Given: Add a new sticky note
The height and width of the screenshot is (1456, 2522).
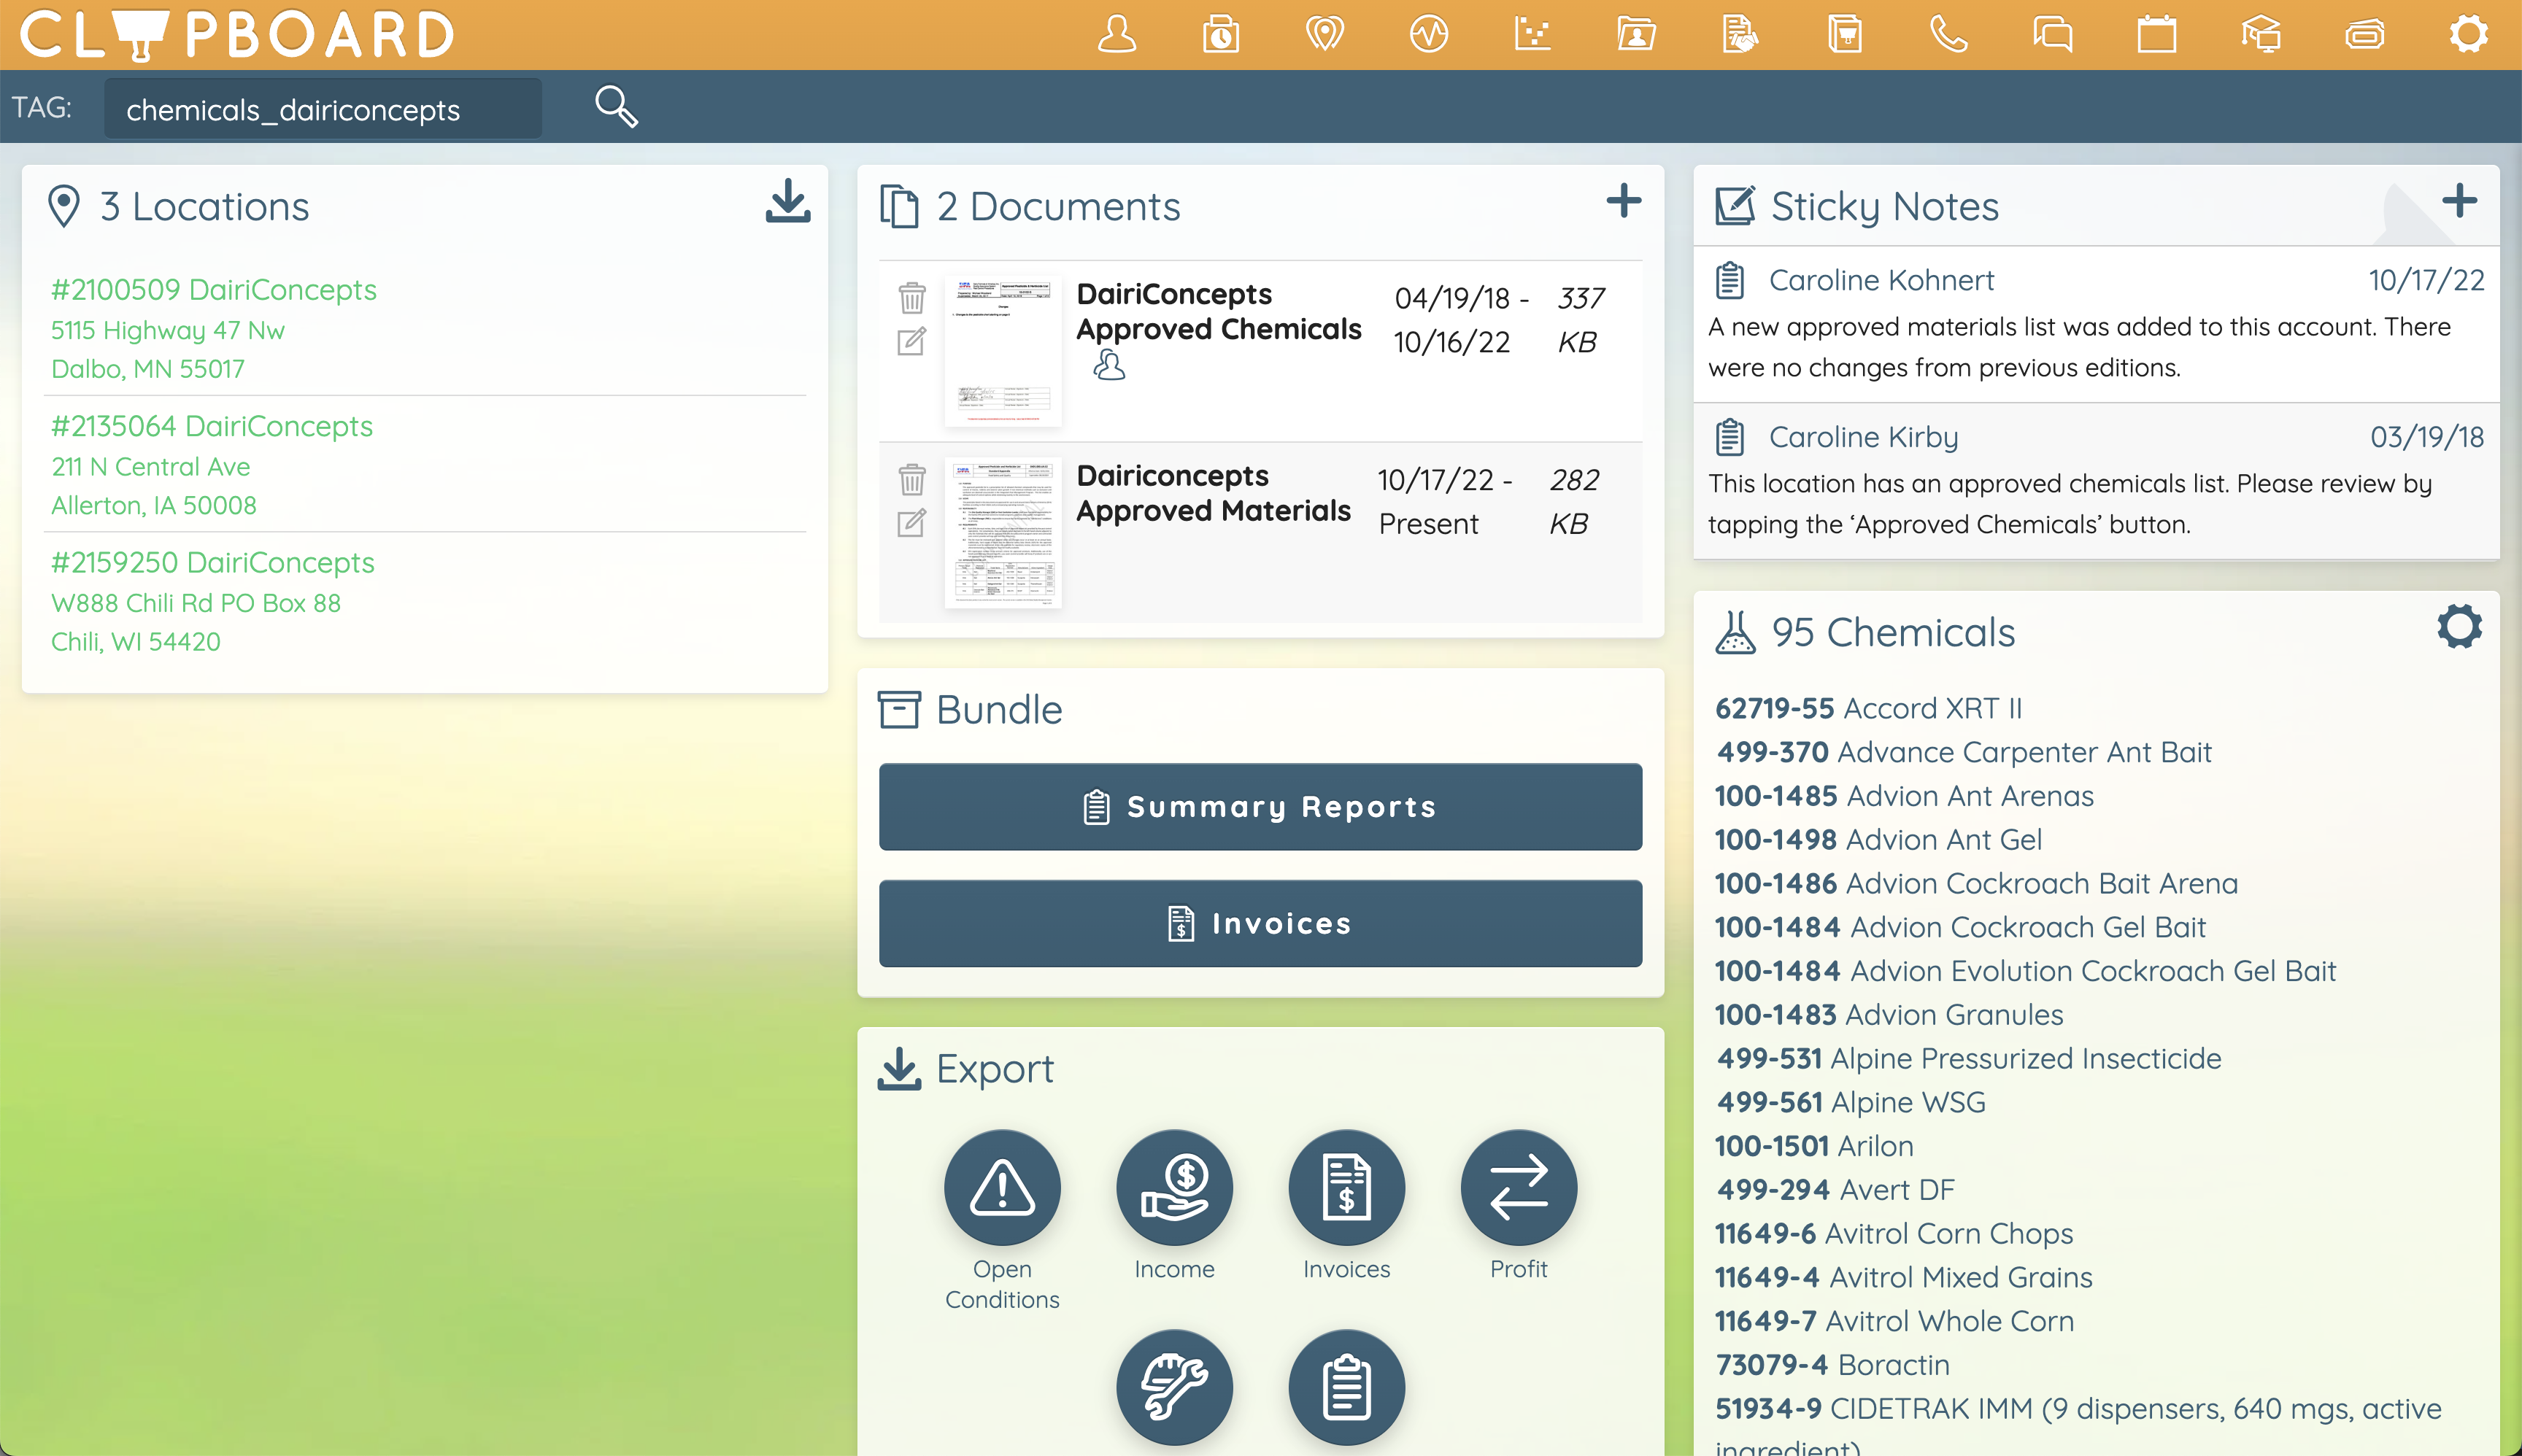Looking at the screenshot, I should click(x=2459, y=201).
